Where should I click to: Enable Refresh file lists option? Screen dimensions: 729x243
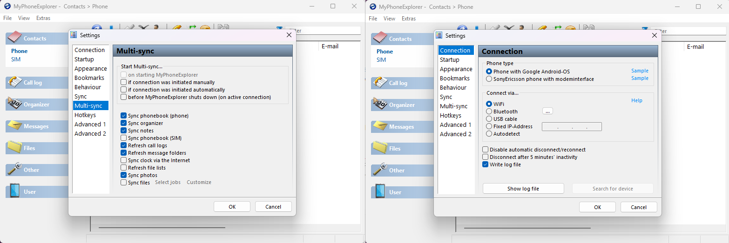click(123, 168)
